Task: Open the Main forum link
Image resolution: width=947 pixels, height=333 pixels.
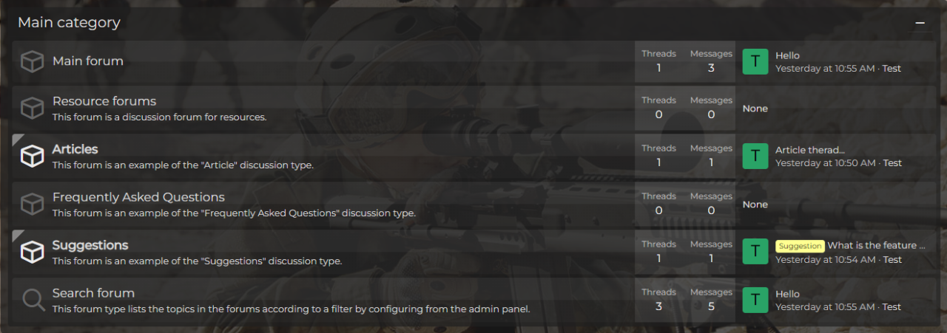Action: tap(88, 61)
